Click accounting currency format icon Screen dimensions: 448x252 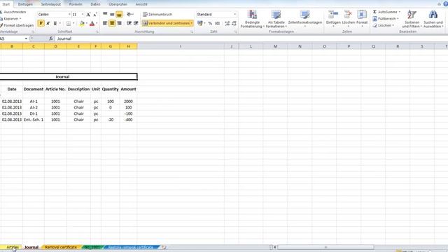pyautogui.click(x=199, y=23)
